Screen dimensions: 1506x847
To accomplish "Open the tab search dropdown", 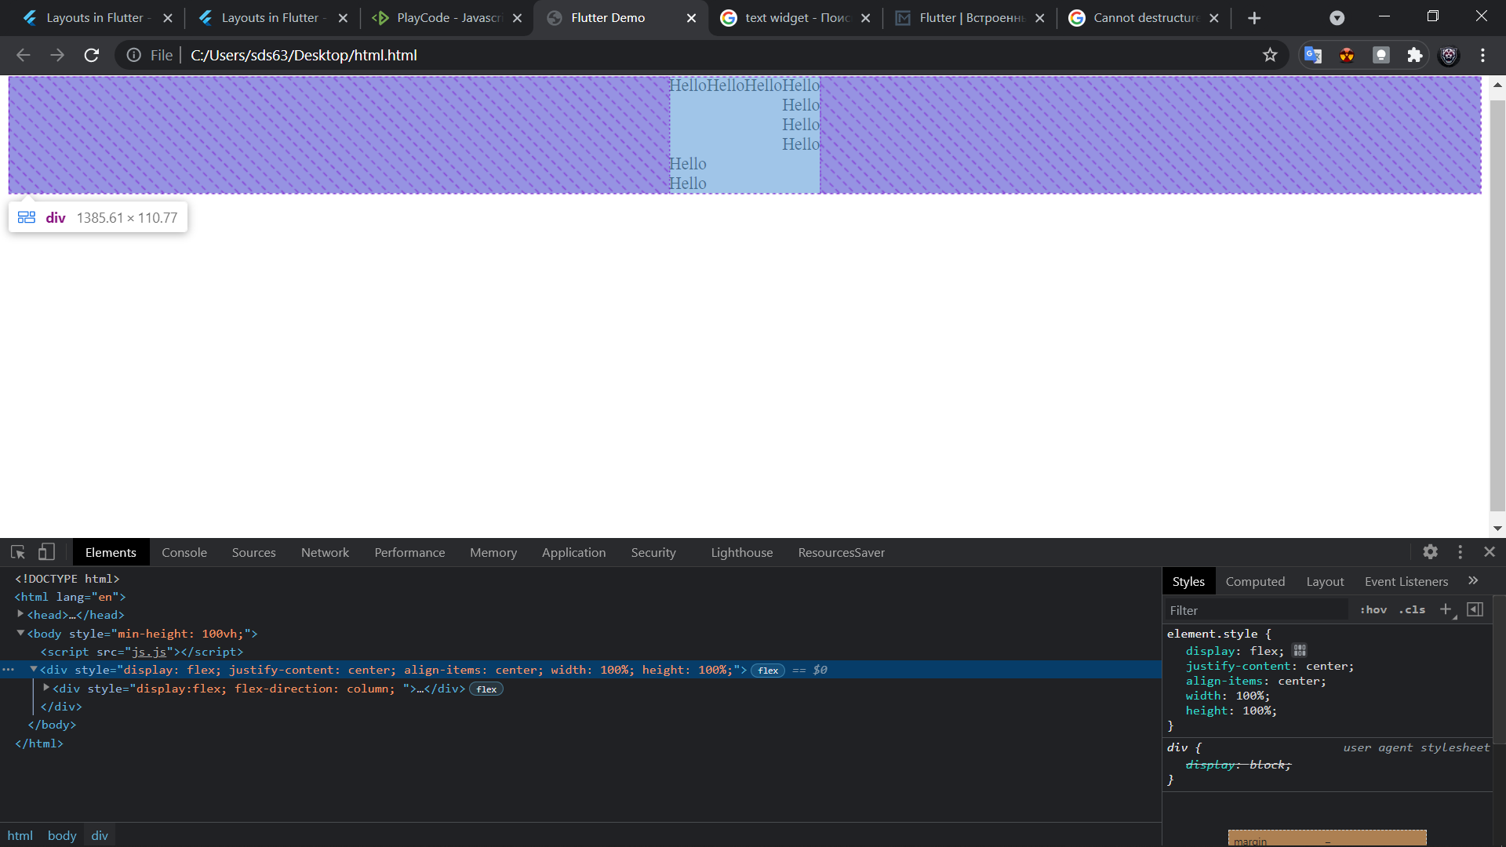I will click(1337, 18).
